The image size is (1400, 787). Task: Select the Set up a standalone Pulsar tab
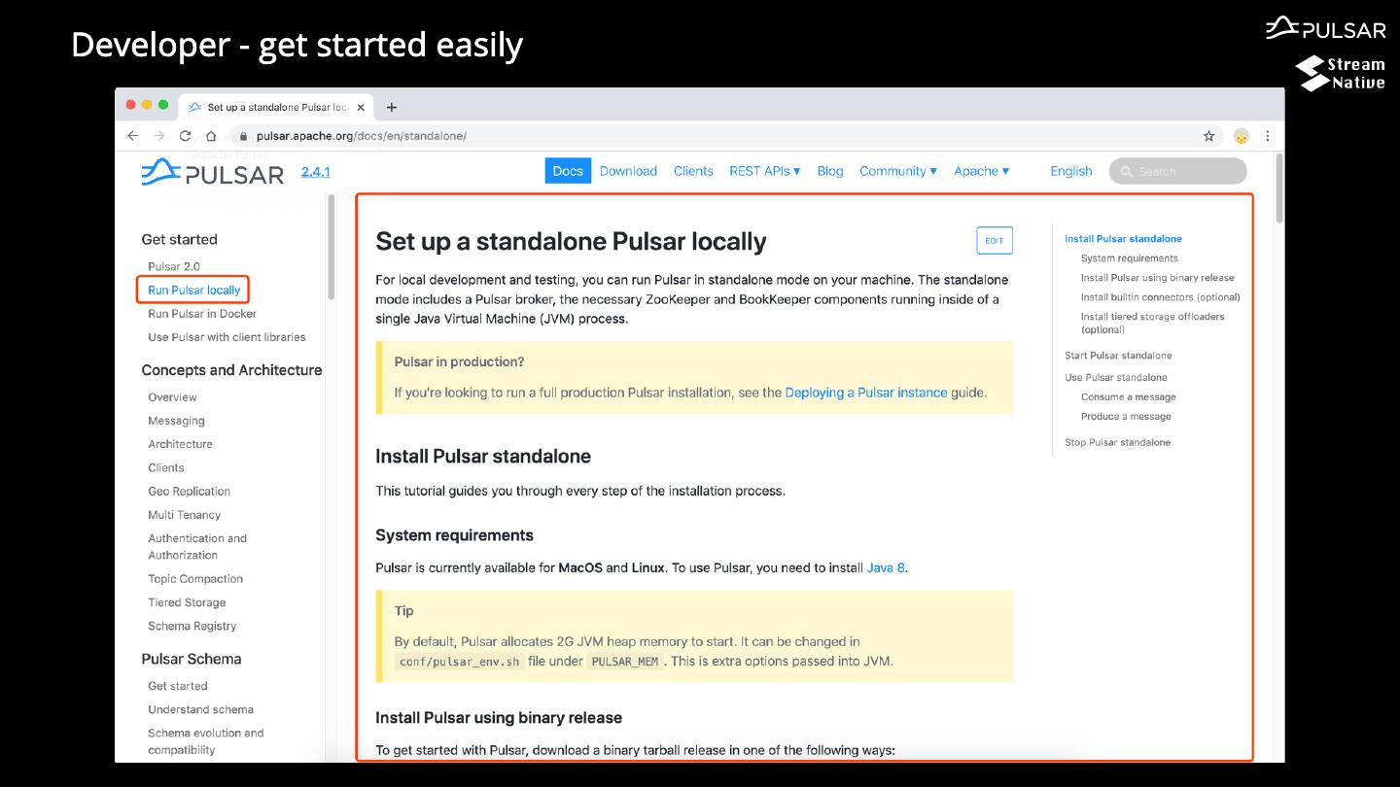coord(277,107)
